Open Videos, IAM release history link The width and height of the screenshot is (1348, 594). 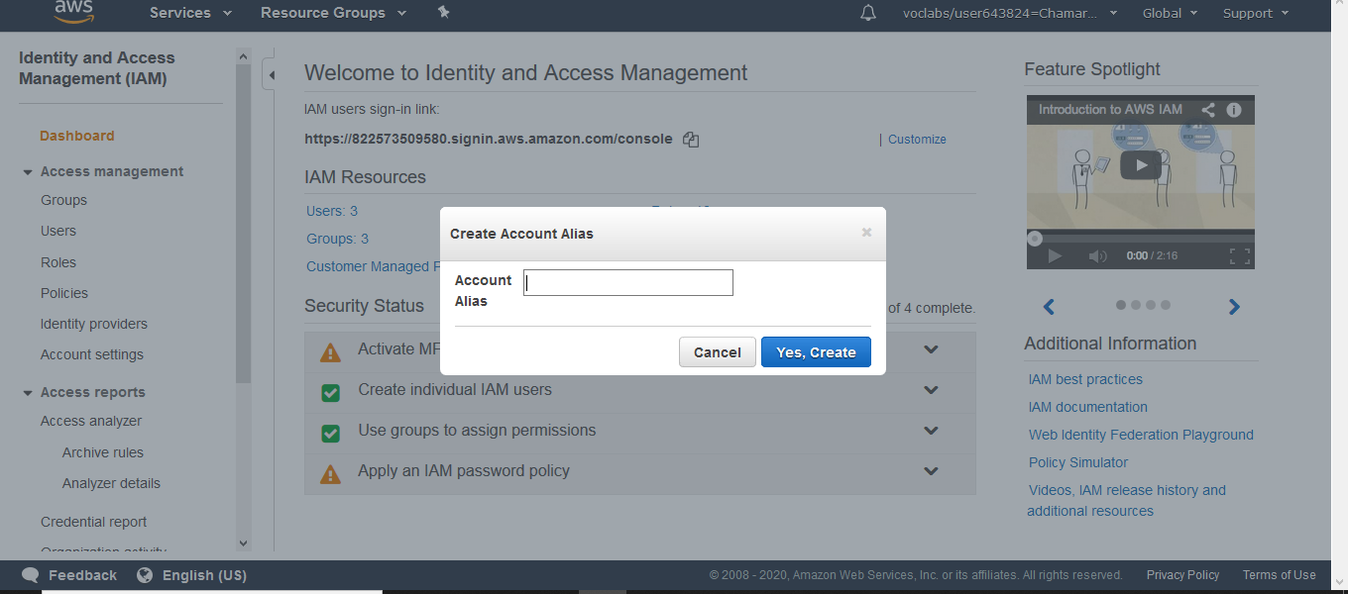tap(1127, 500)
